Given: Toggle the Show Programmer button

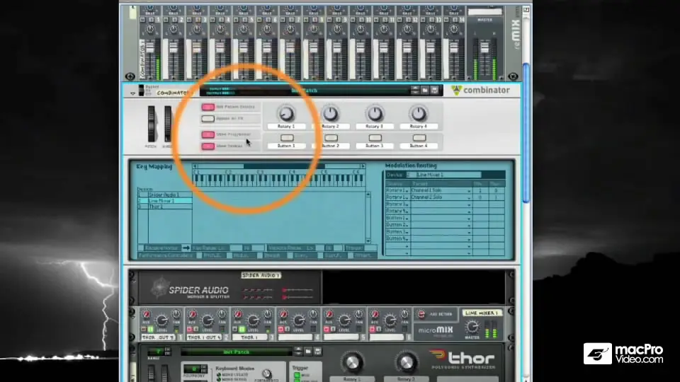Looking at the screenshot, I should tap(208, 134).
